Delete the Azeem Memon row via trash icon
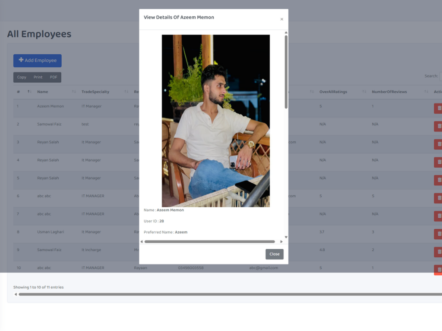442x331 pixels. click(439, 108)
